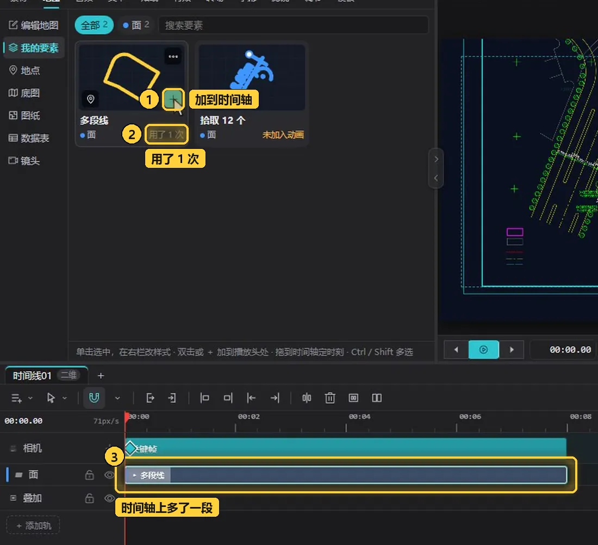Click the right-pointing chevron on the panel divider
598x545 pixels.
[437, 159]
